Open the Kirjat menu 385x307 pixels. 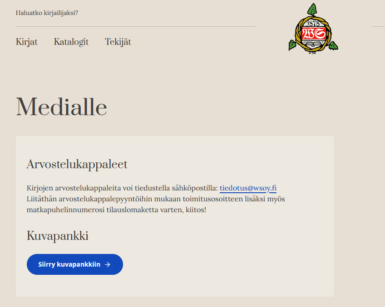pyautogui.click(x=26, y=42)
